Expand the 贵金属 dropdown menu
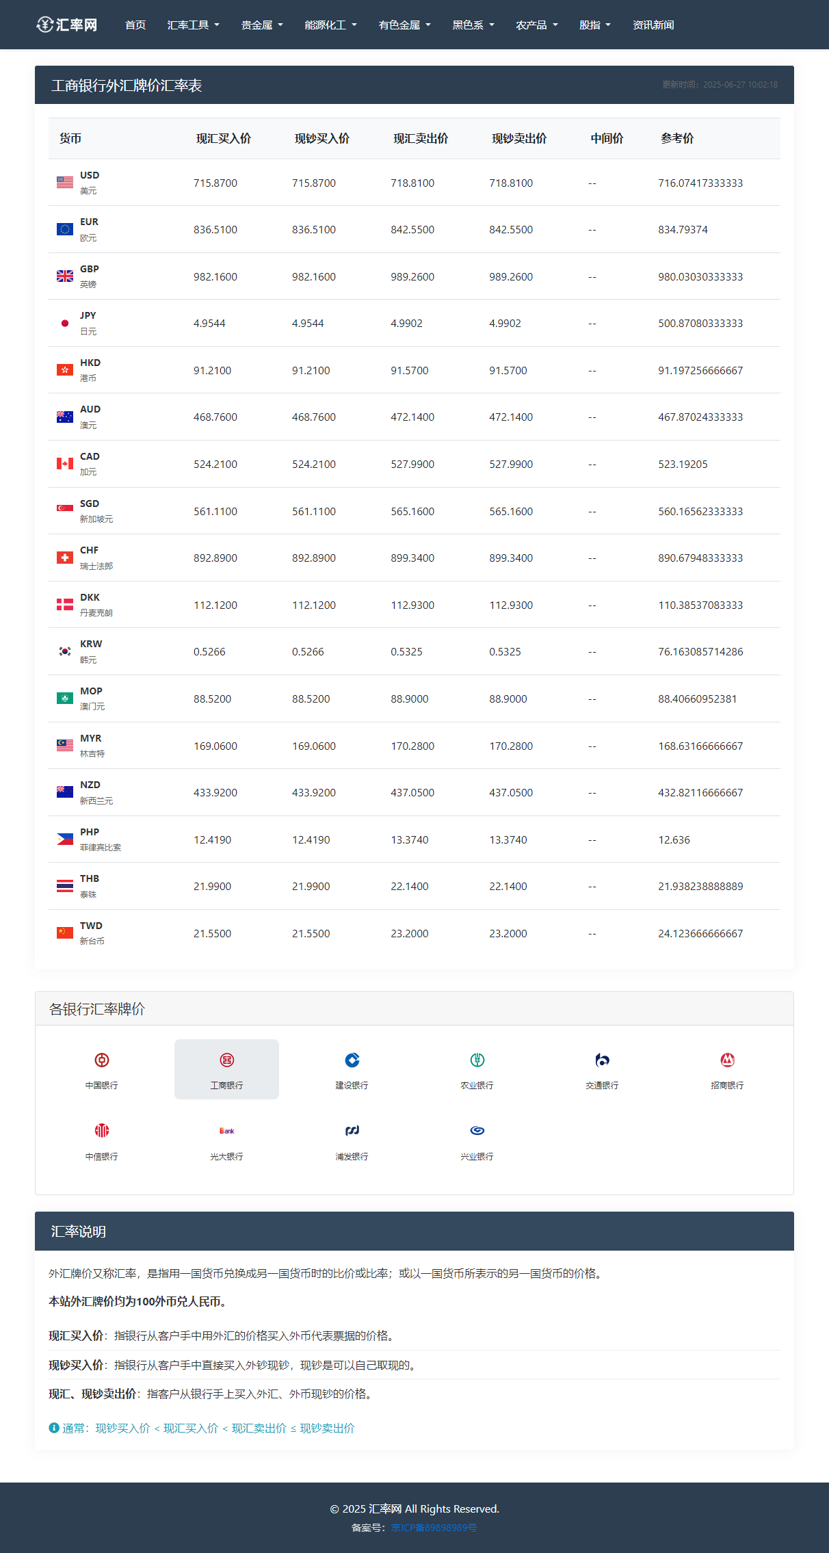Viewport: 829px width, 1553px height. click(x=261, y=25)
